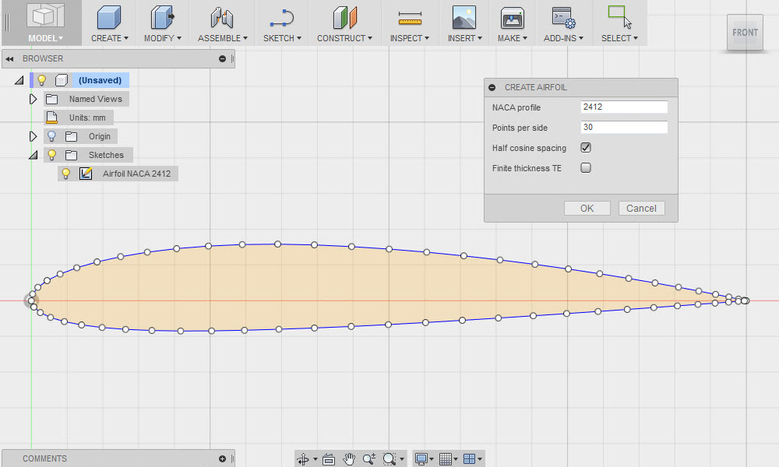Open the ADD-INS menu label

[563, 38]
